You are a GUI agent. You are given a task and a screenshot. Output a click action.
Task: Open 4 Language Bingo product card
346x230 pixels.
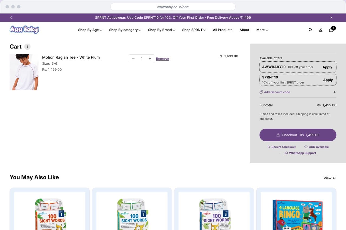296,209
